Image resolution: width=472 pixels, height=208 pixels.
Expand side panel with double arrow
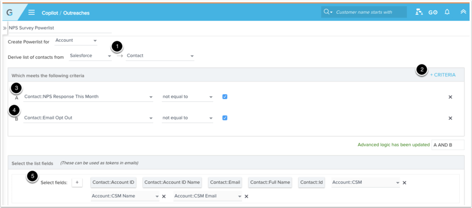4,28
